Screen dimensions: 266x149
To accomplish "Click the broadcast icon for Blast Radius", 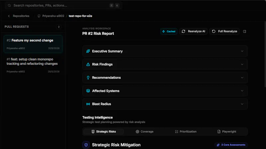I will click(x=88, y=104).
